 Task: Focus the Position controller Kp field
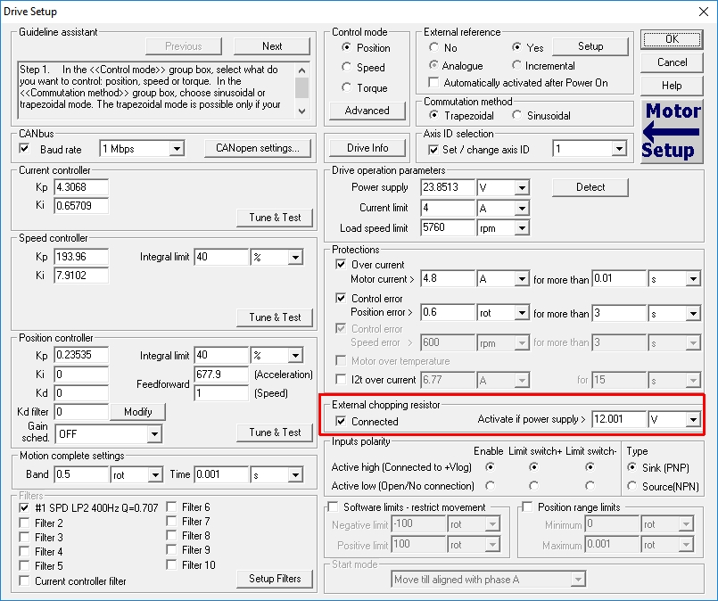(81, 355)
